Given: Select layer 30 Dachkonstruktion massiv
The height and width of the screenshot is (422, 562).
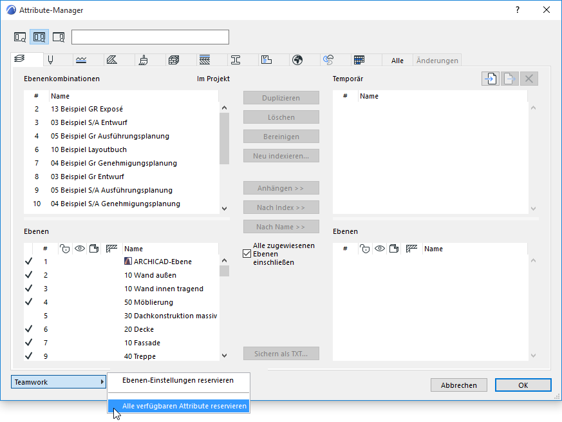Looking at the screenshot, I should (x=122, y=316).
